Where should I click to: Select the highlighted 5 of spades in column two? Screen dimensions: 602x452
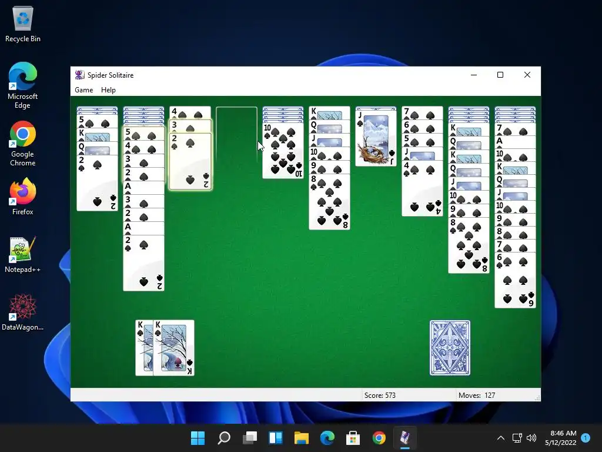pyautogui.click(x=143, y=134)
